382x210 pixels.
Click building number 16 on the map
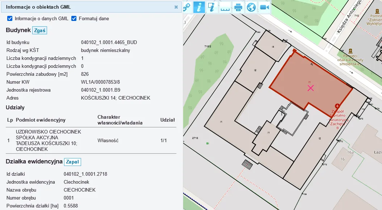(341, 159)
